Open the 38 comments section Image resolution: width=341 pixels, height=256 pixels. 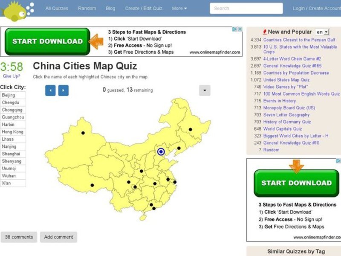click(x=19, y=237)
